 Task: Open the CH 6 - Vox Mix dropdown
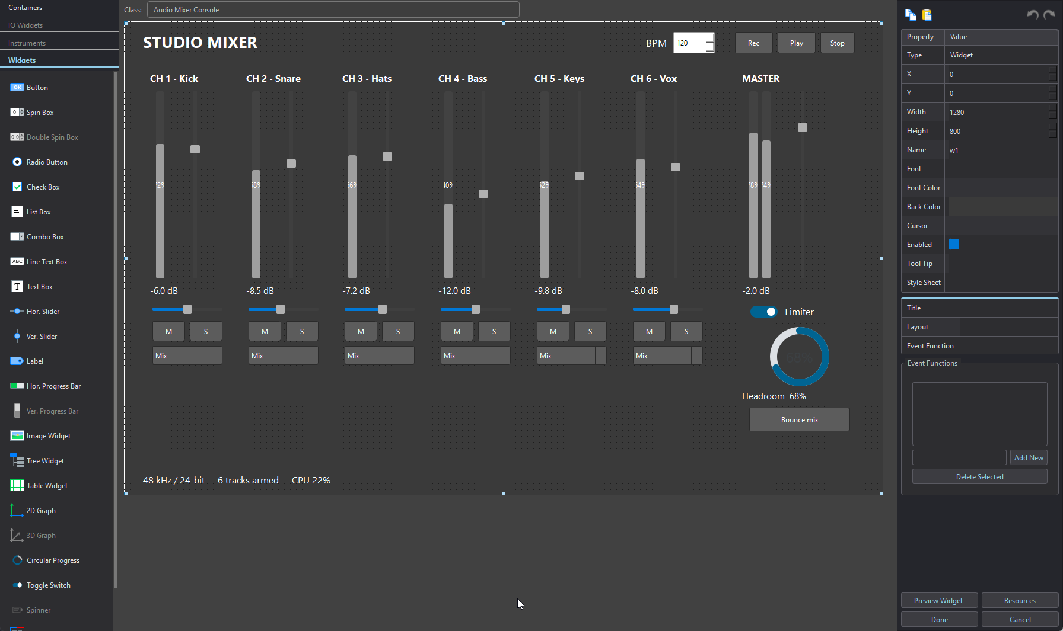tap(668, 355)
